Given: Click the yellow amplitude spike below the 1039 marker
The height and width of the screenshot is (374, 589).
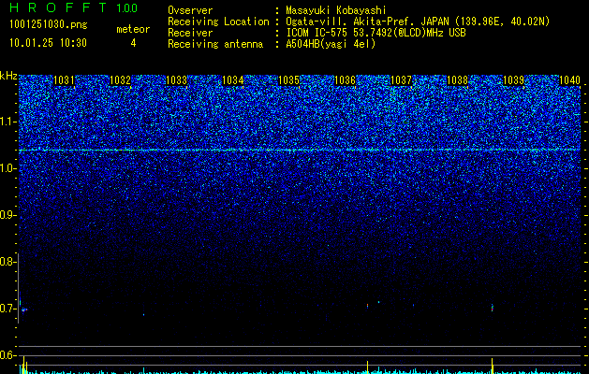Looking at the screenshot, I should pyautogui.click(x=493, y=366).
